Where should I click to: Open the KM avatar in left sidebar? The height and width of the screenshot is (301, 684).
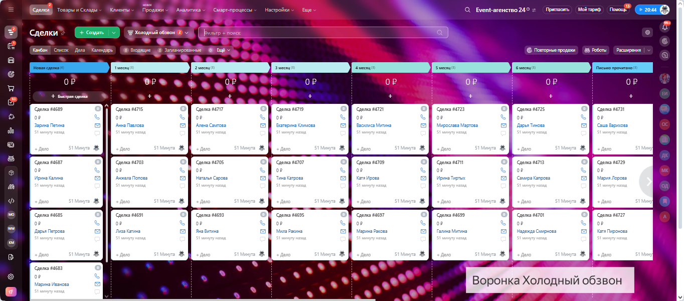pos(11,243)
